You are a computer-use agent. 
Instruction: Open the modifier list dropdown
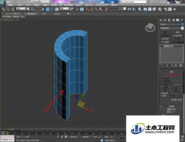tap(172, 28)
